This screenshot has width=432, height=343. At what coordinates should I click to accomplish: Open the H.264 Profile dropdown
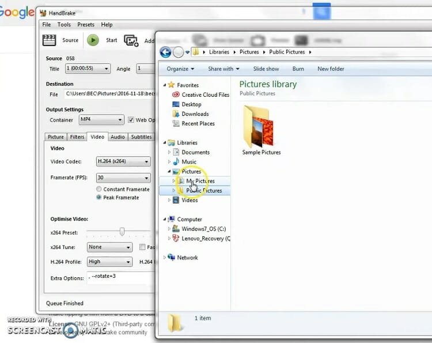109,262
